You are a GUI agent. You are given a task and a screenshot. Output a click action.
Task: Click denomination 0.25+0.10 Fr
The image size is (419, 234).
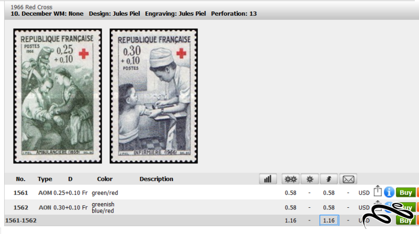point(70,193)
